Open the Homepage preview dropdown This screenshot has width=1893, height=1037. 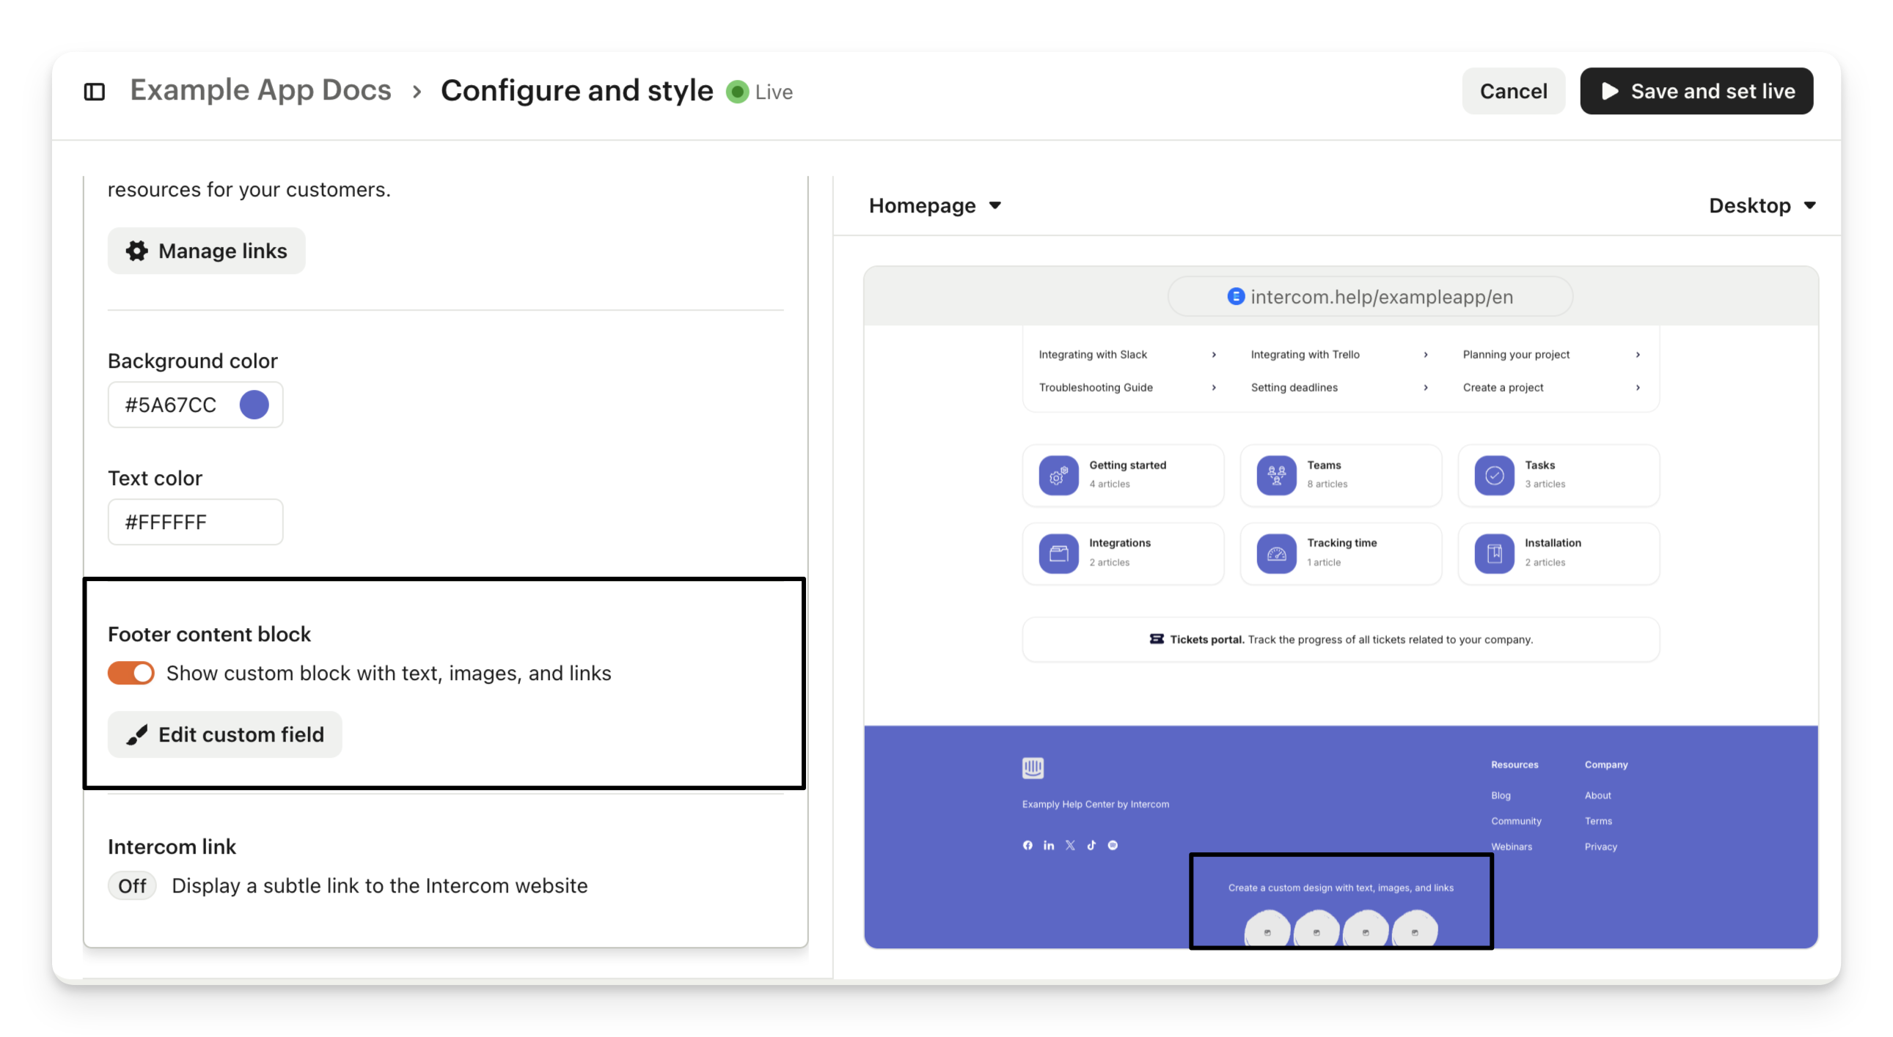(934, 206)
